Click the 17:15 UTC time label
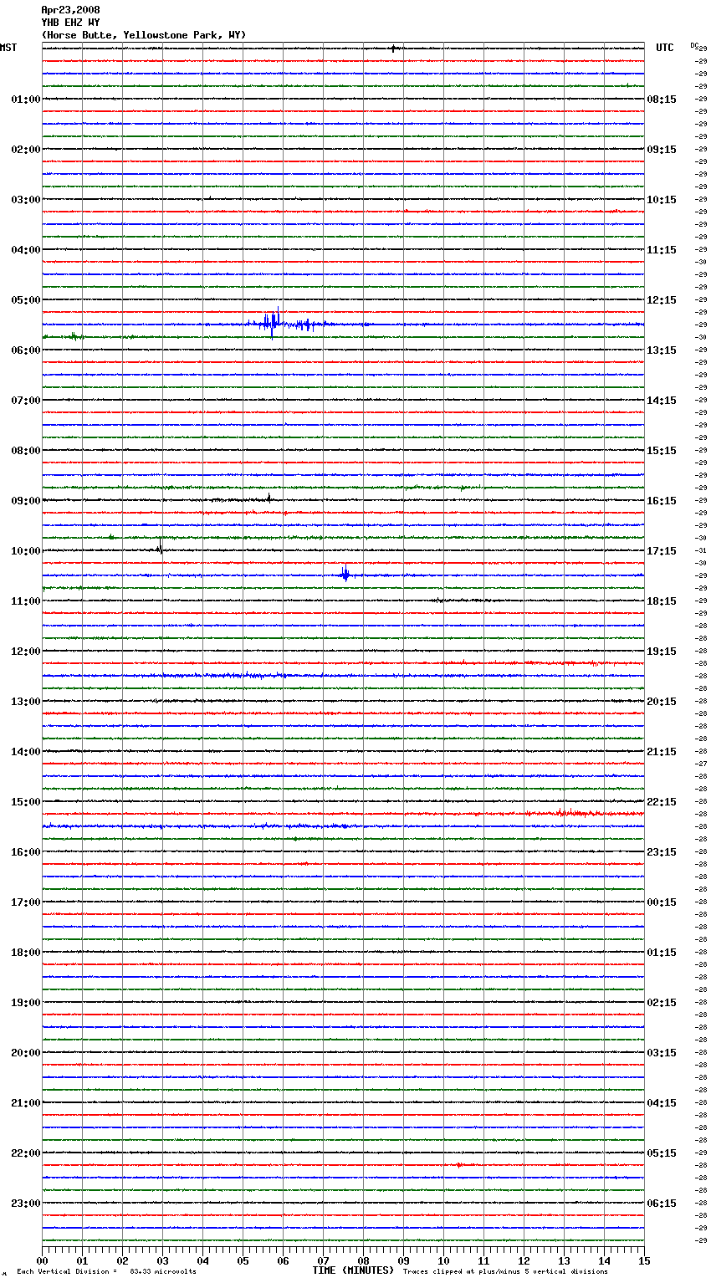The image size is (711, 1283). point(662,551)
